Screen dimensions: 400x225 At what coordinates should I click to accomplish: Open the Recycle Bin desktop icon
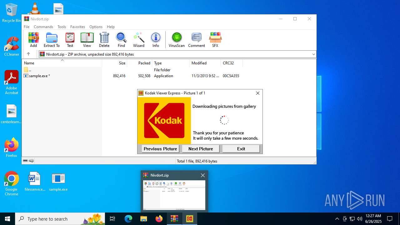coord(12,13)
